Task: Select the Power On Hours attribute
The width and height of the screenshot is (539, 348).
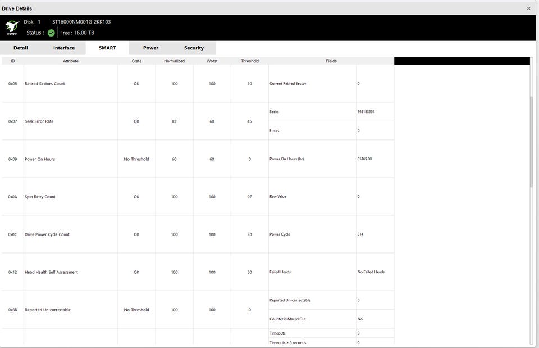Action: coord(39,159)
